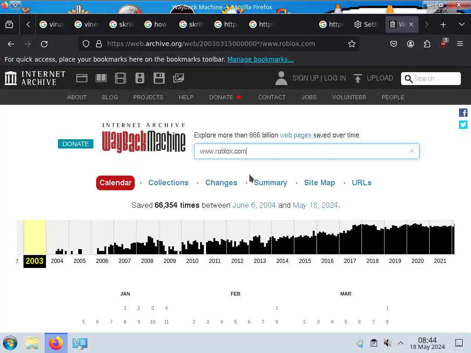
Task: Open the video film-strip icon
Action: [x=121, y=78]
